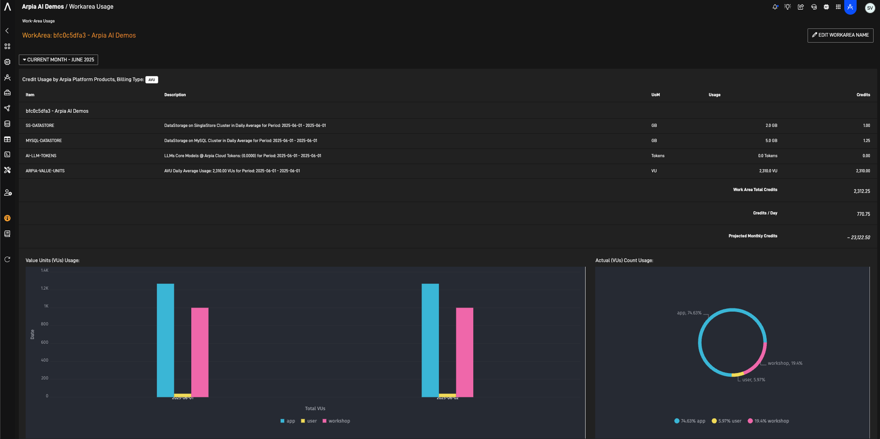Click the Work-Area Usage subtitle
The width and height of the screenshot is (880, 439).
(x=39, y=21)
